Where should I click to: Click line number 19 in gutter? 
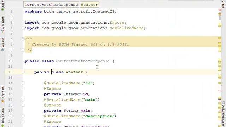(x=10, y=111)
